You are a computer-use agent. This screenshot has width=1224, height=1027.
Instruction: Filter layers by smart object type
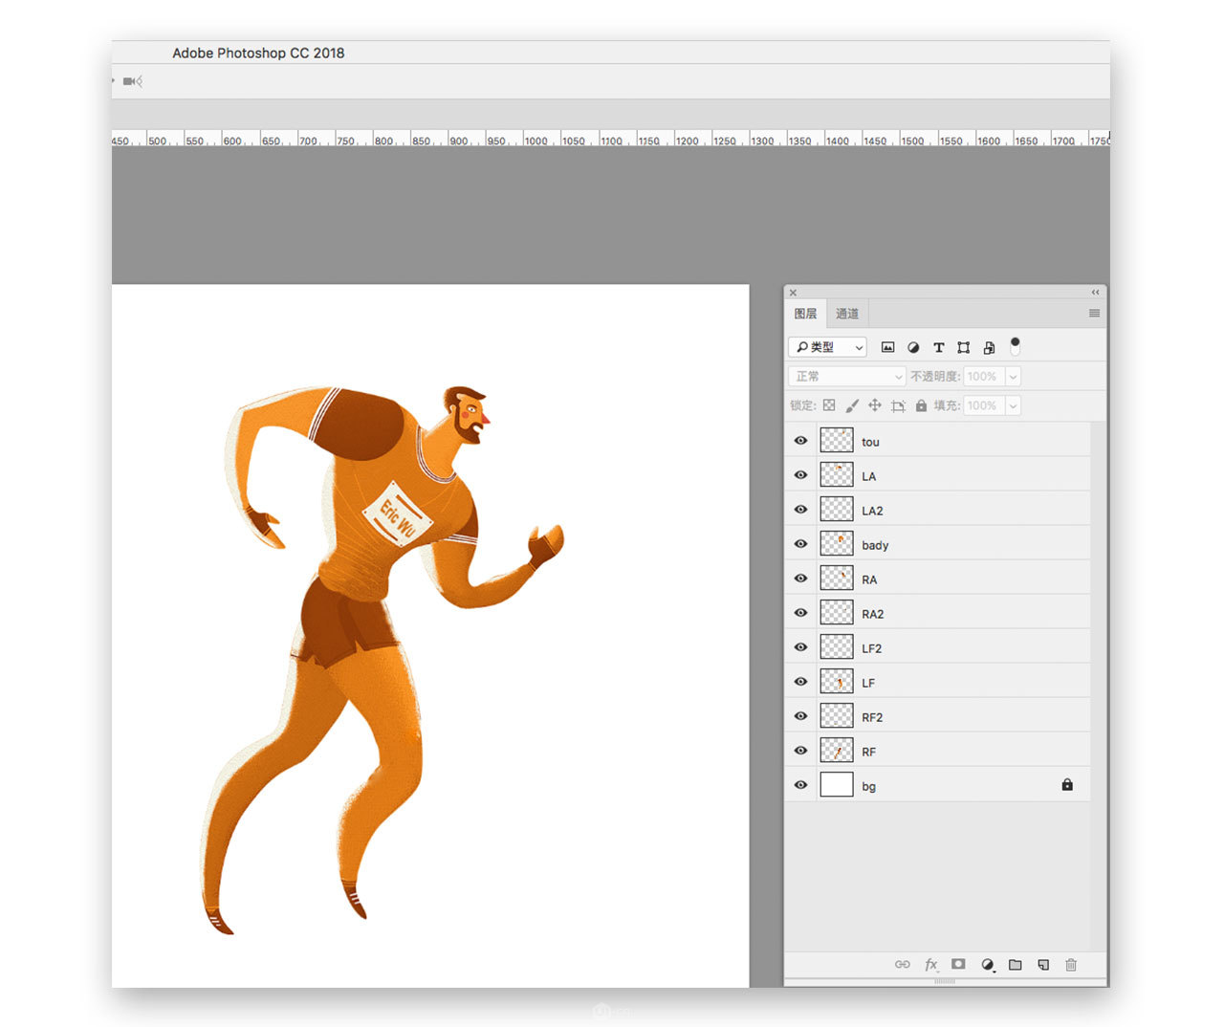[x=989, y=347]
